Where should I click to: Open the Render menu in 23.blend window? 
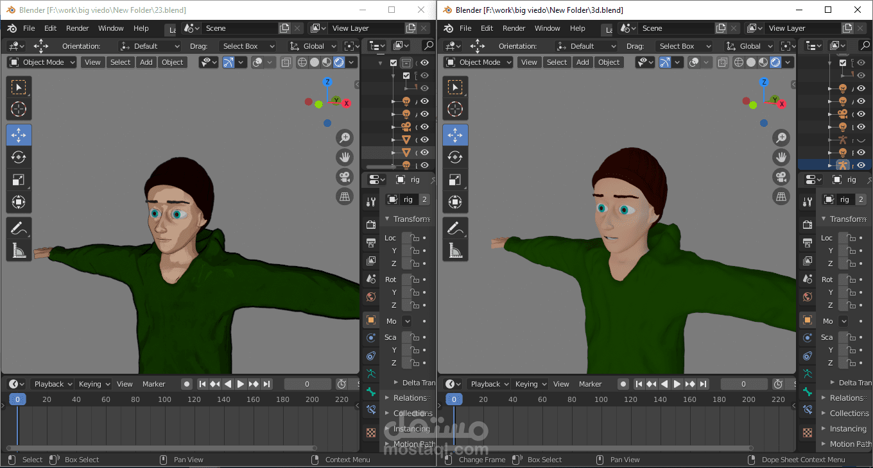click(x=78, y=28)
